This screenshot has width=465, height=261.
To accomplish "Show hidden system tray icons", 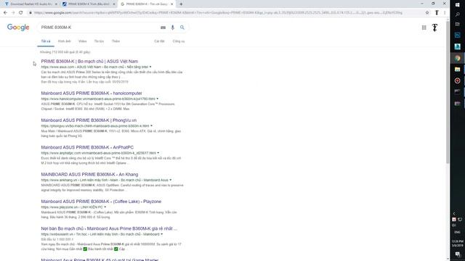I will tap(454, 213).
